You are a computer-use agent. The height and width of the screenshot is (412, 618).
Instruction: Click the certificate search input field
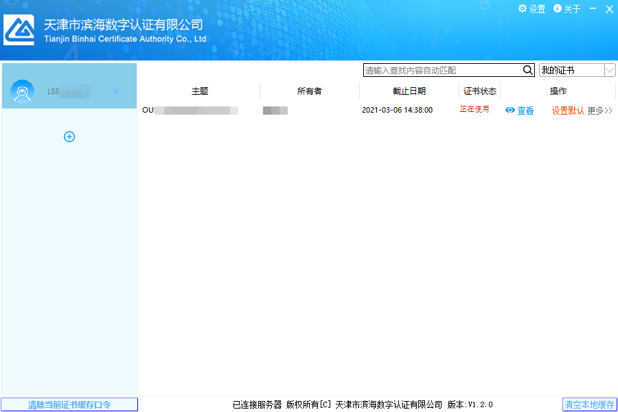[x=442, y=70]
